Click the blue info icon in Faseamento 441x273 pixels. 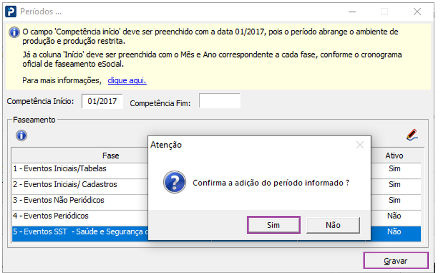point(21,135)
